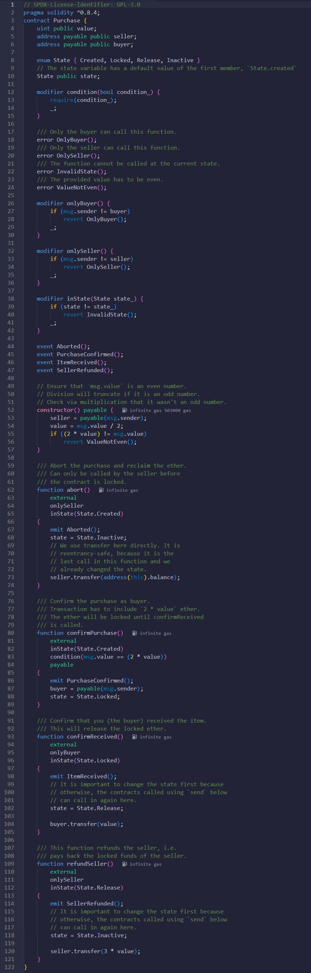The width and height of the screenshot is (311, 973).
Task: Click line number 1 in the gutter
Action: 12,5
